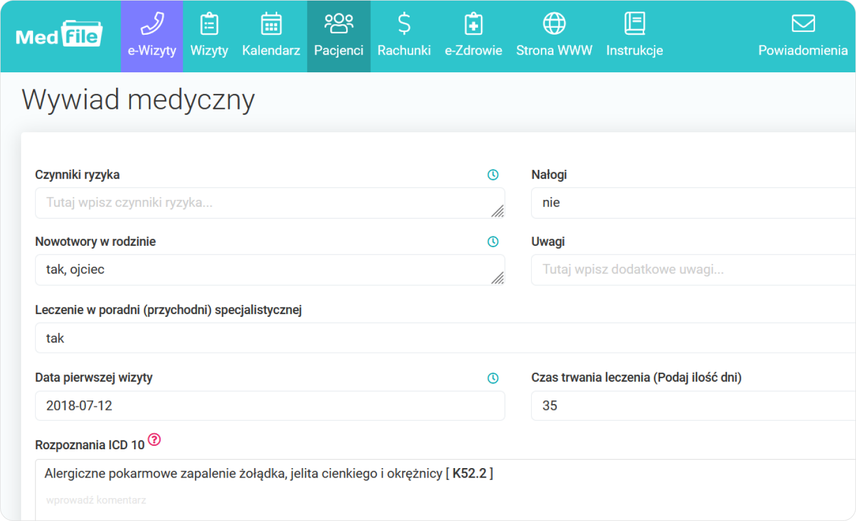Focus the Czynniki ryzyka text field
The width and height of the screenshot is (856, 521).
coord(270,203)
